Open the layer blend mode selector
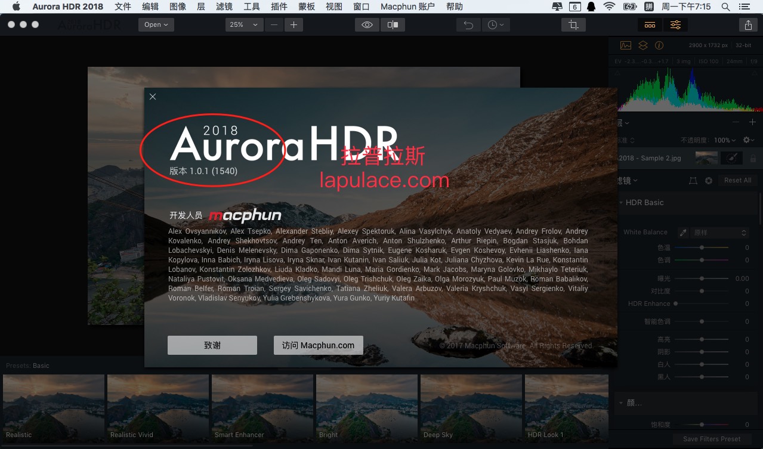The width and height of the screenshot is (763, 449). (x=625, y=140)
